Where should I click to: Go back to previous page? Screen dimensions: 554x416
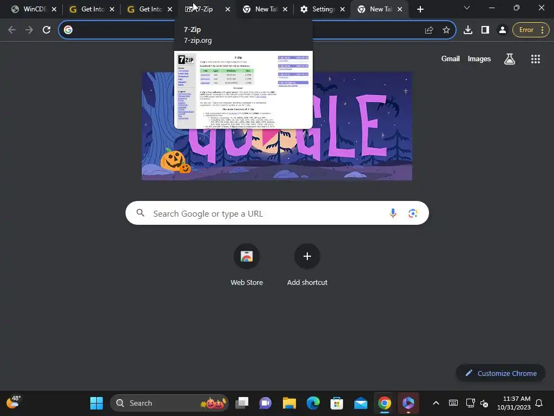[12, 30]
